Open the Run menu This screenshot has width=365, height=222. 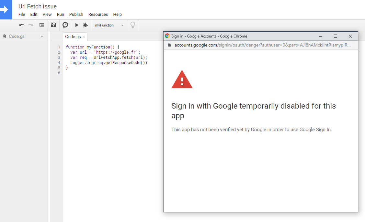(60, 14)
